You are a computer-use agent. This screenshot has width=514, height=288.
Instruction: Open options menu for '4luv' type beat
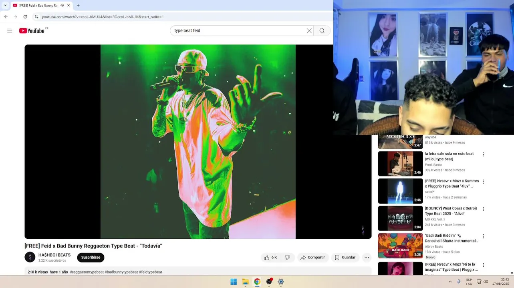[484, 182]
